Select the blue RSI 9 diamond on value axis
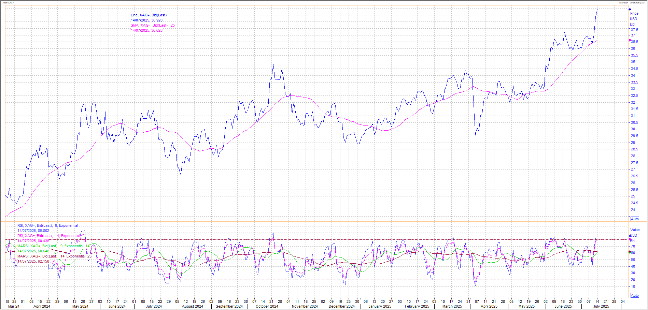The height and width of the screenshot is (310, 648). [630, 236]
